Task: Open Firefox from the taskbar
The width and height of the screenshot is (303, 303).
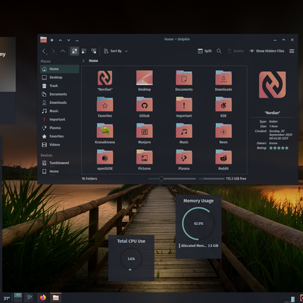Action: point(43,298)
